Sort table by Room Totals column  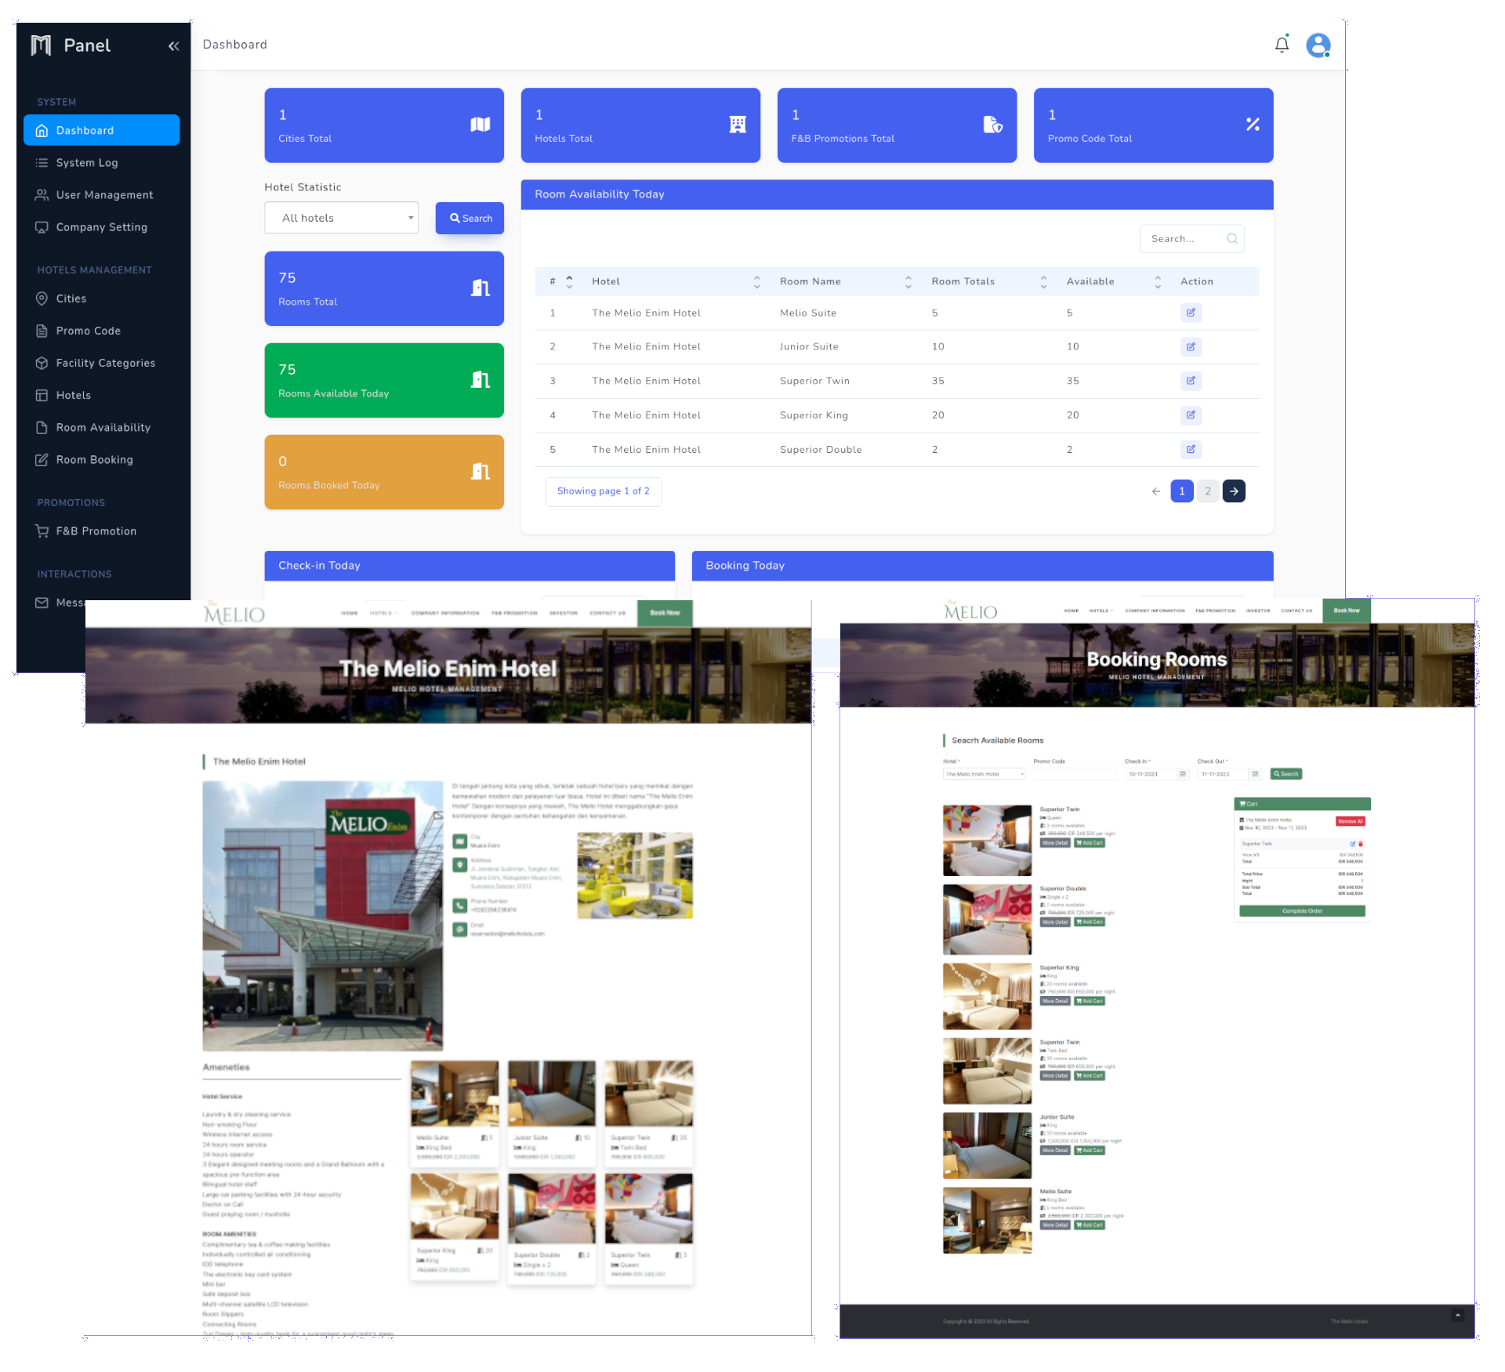(1043, 281)
